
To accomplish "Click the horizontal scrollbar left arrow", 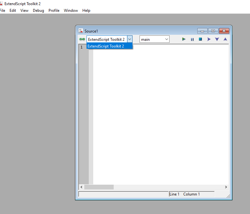I will click(x=81, y=187).
